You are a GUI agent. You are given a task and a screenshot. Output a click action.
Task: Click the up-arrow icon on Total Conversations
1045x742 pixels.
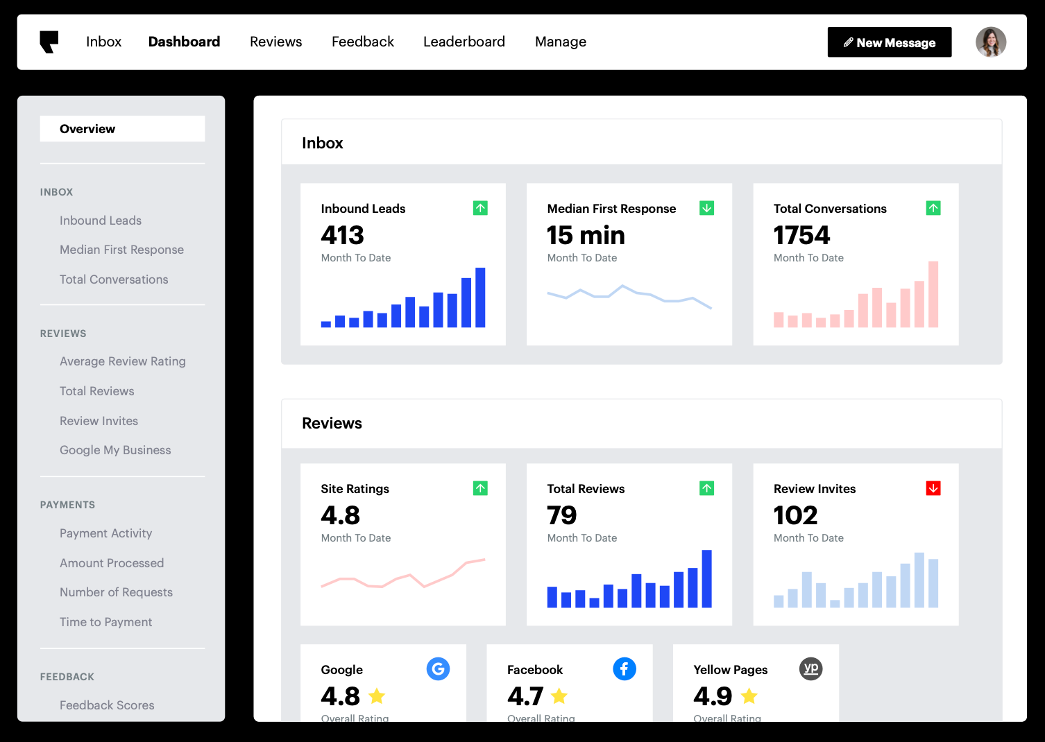tap(933, 207)
